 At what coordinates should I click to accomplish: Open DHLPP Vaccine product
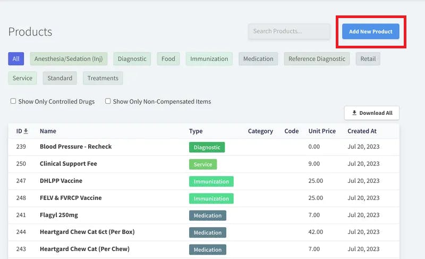[61, 181]
